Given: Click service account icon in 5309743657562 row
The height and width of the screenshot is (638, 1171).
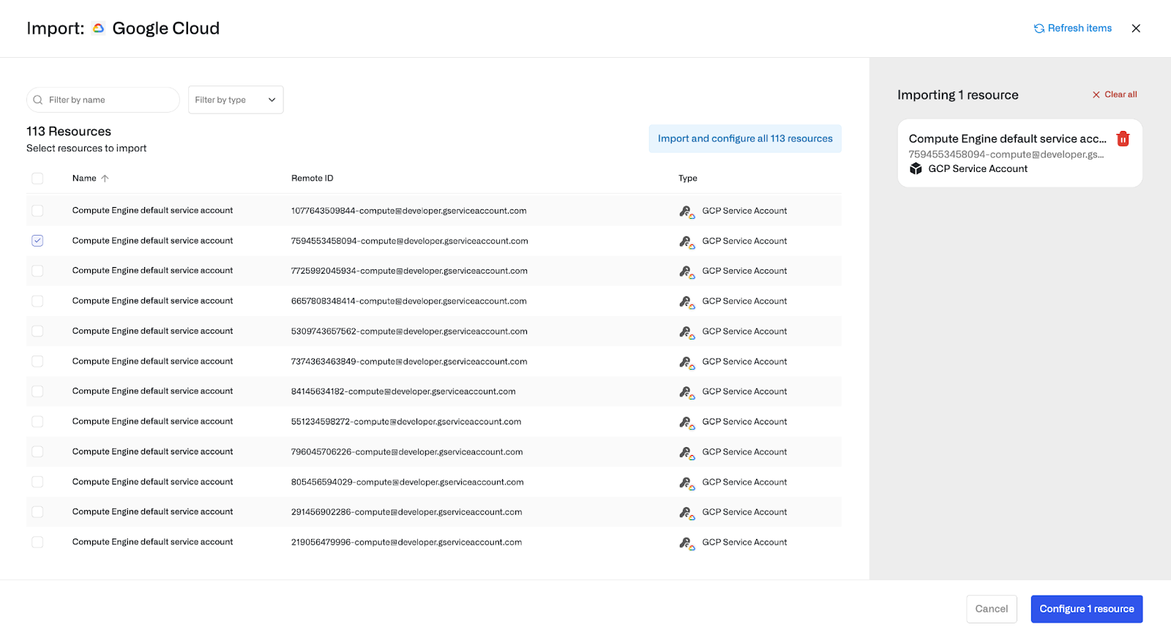Looking at the screenshot, I should pos(686,332).
